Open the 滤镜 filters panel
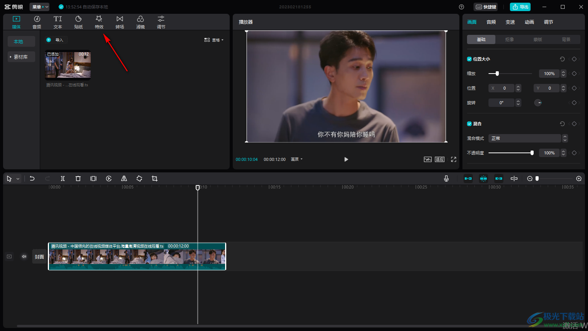 [140, 22]
